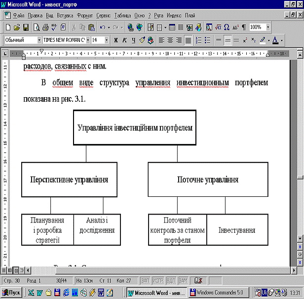Open the style dropdown showing Обычный

tap(39, 40)
